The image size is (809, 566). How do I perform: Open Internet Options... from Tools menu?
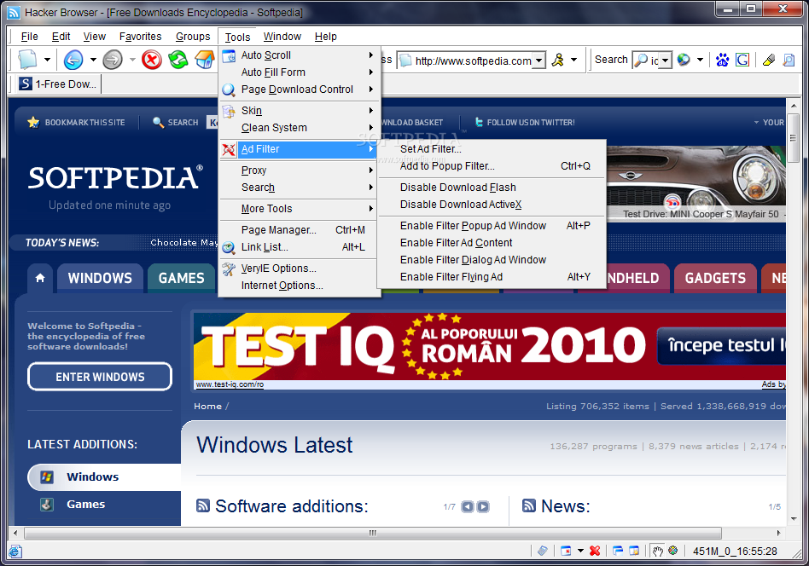pyautogui.click(x=299, y=285)
